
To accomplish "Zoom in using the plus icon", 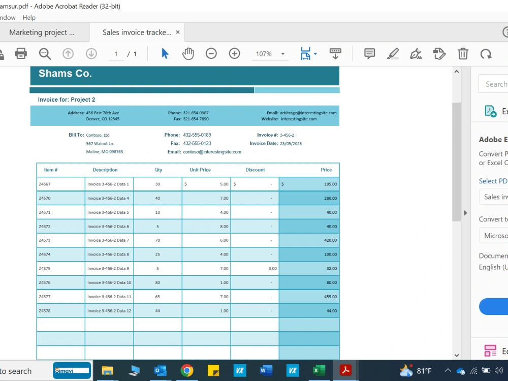I will point(234,53).
